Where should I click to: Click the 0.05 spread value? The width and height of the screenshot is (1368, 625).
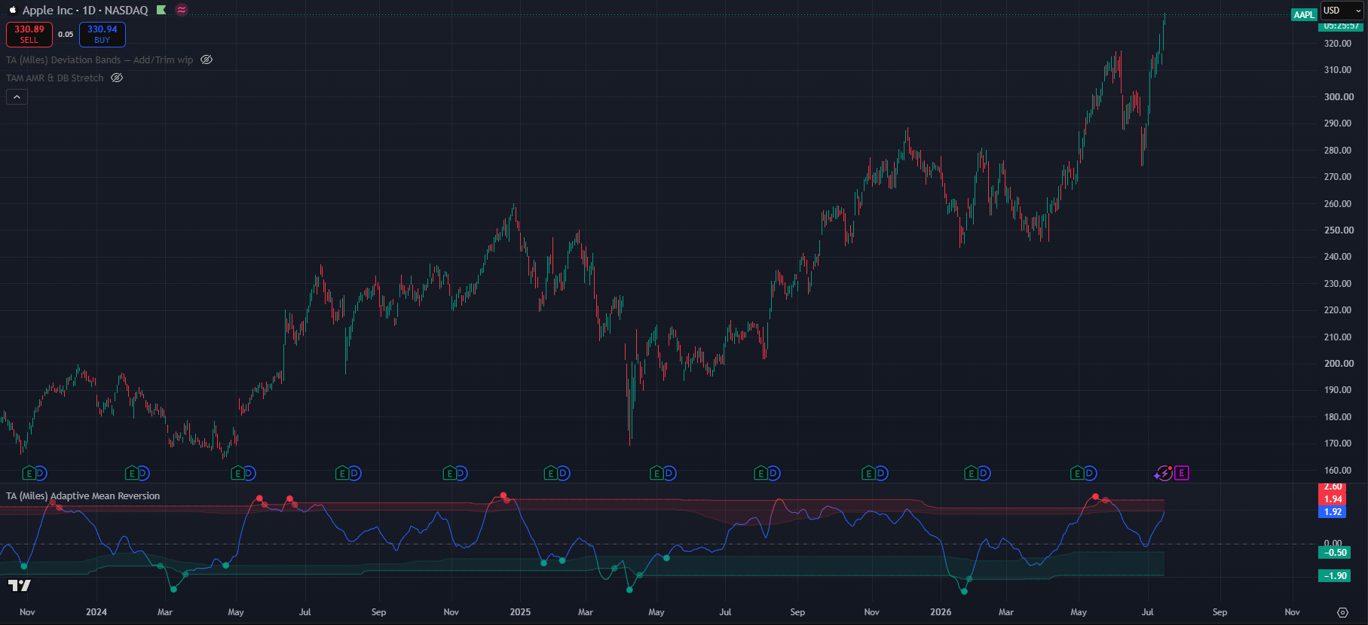point(66,34)
